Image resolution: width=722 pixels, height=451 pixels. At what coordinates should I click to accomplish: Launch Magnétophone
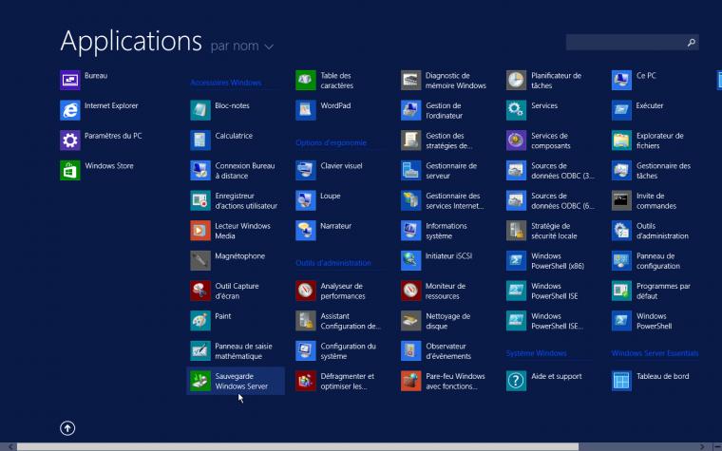200,260
